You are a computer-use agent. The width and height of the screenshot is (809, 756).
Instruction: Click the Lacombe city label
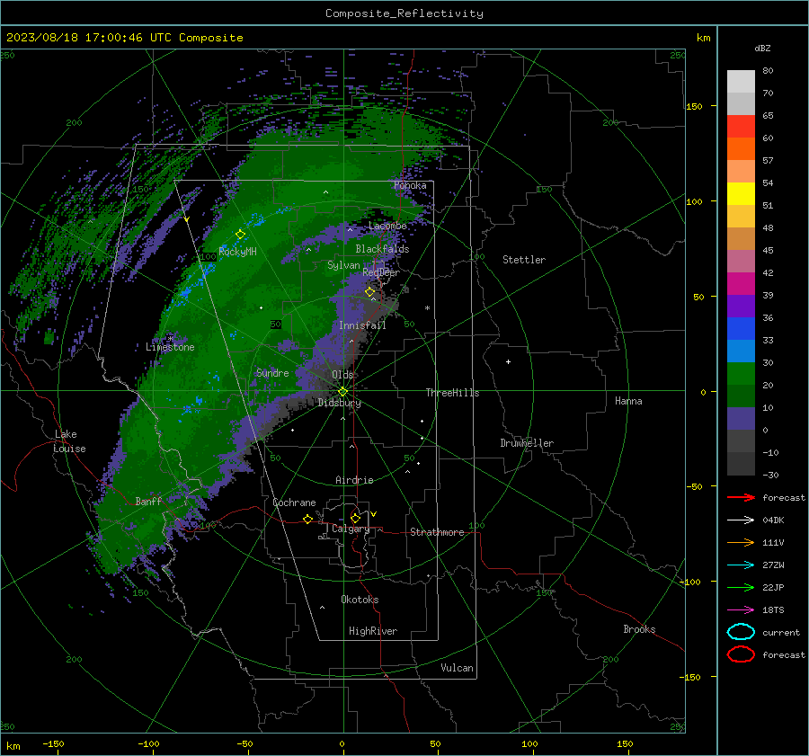coord(387,226)
